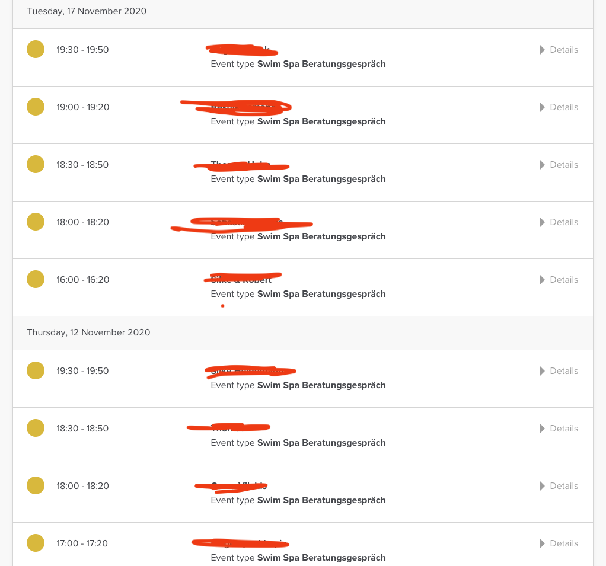Expand details for 19:30 event on 17 November

point(559,50)
